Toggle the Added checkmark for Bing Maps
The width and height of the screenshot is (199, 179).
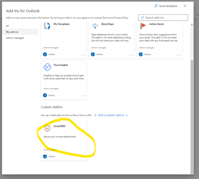(93, 55)
